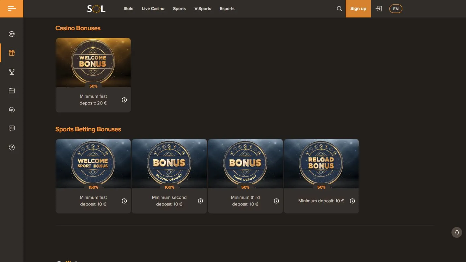Open the floating headset support button

(456, 232)
